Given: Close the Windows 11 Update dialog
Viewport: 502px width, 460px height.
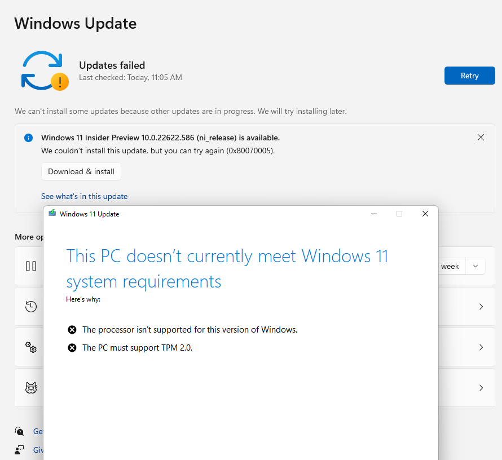Looking at the screenshot, I should point(425,214).
